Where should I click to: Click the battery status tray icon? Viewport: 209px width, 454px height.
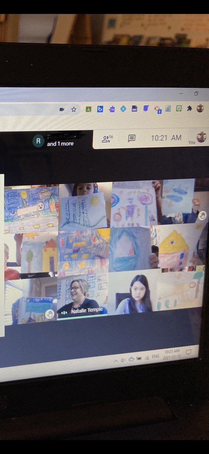coord(139,358)
